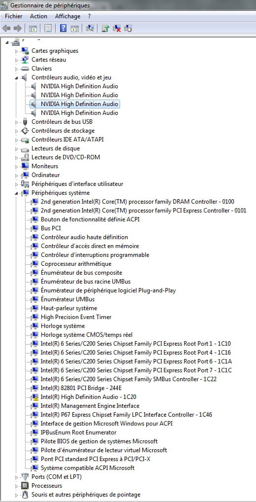Click the Disable device toolbar icon
256x502 pixels.
[128, 29]
